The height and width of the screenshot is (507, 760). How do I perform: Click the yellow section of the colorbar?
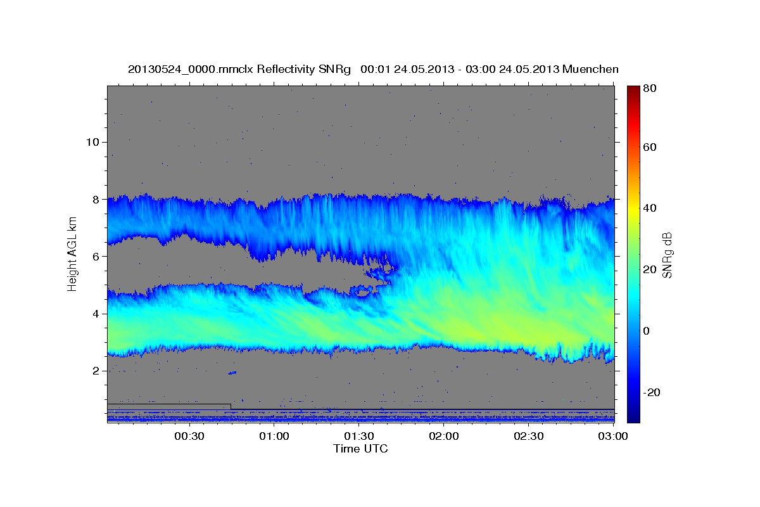(633, 209)
